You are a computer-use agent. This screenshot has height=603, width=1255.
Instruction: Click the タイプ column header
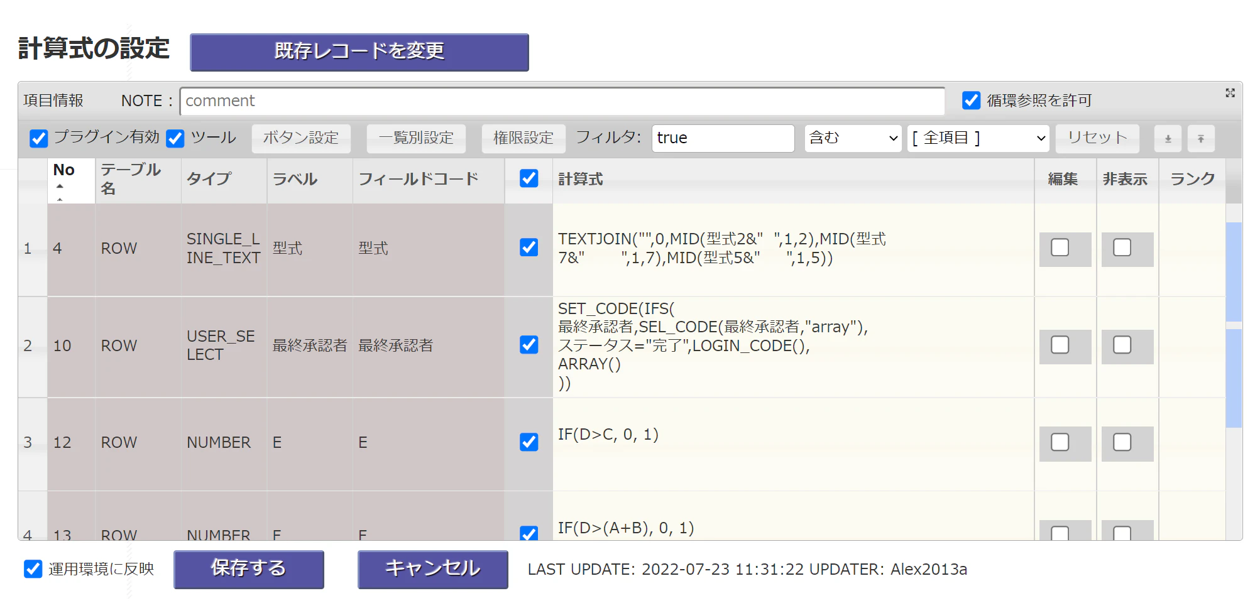224,180
